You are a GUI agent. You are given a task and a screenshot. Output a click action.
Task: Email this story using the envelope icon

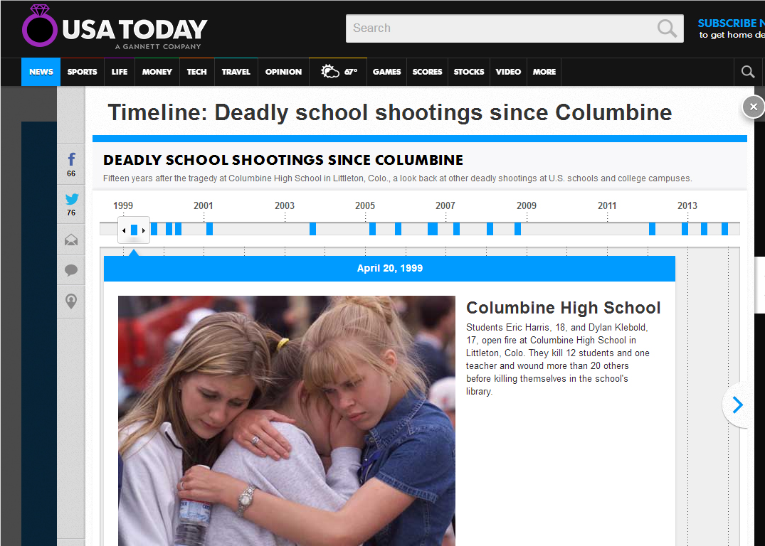pyautogui.click(x=71, y=240)
